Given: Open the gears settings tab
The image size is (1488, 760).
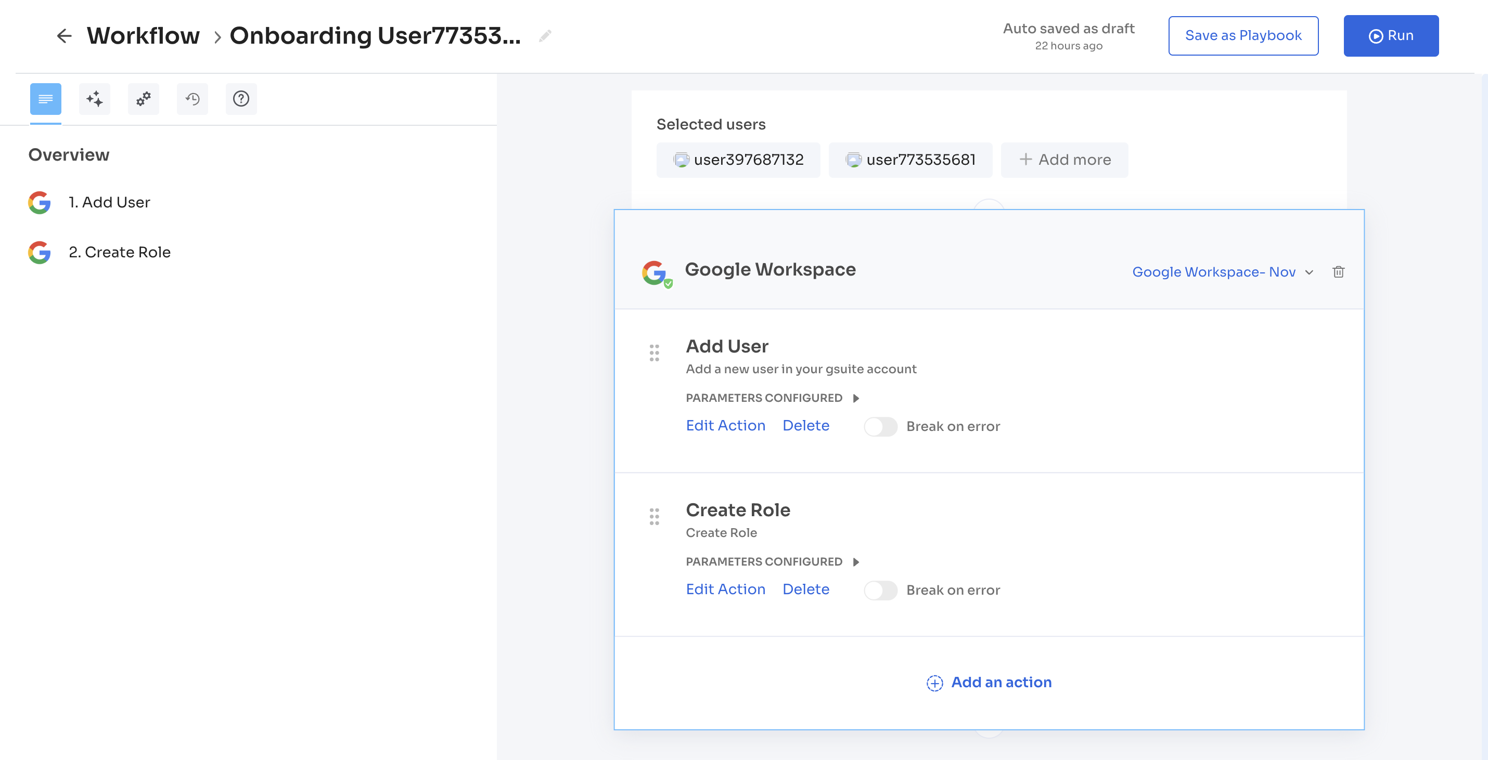Looking at the screenshot, I should [143, 99].
